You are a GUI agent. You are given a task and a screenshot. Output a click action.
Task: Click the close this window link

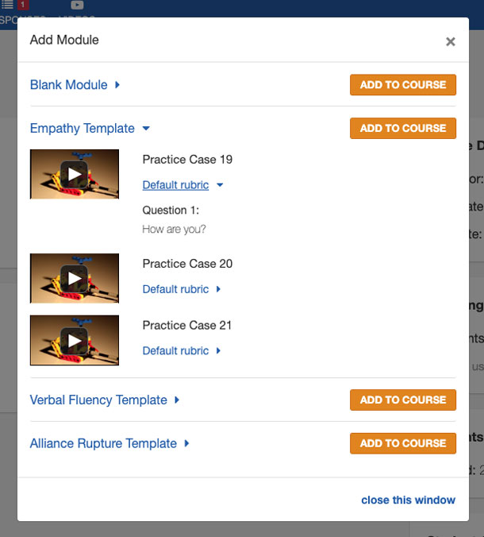[x=408, y=500]
